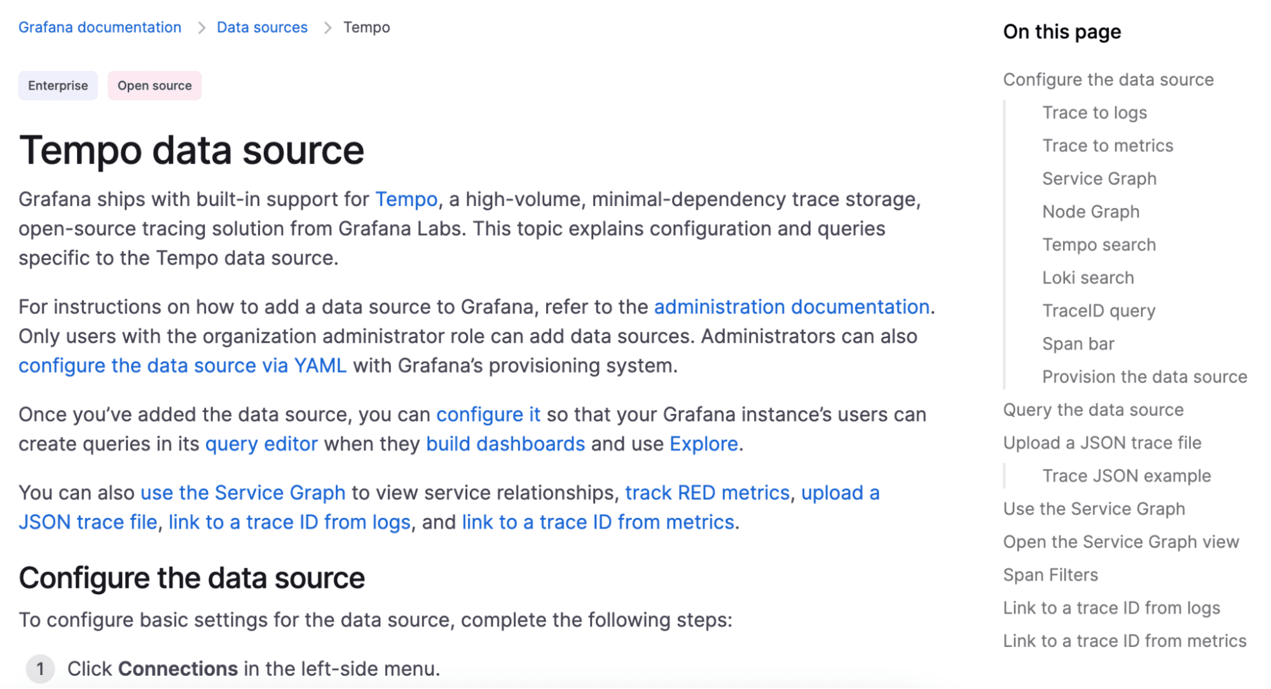Image resolution: width=1271 pixels, height=689 pixels.
Task: Navigate to Data sources via breadcrumb
Action: tap(261, 27)
